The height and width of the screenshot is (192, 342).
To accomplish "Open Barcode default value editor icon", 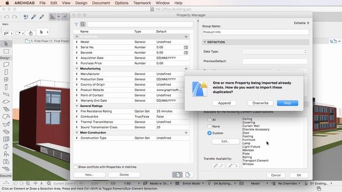I will click(186, 53).
